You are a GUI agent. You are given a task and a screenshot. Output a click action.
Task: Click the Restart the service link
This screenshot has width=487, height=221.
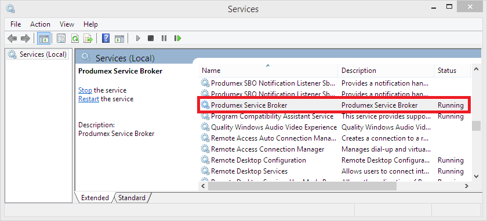tap(89, 99)
